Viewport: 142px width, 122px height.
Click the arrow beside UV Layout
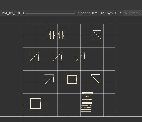(x=121, y=13)
